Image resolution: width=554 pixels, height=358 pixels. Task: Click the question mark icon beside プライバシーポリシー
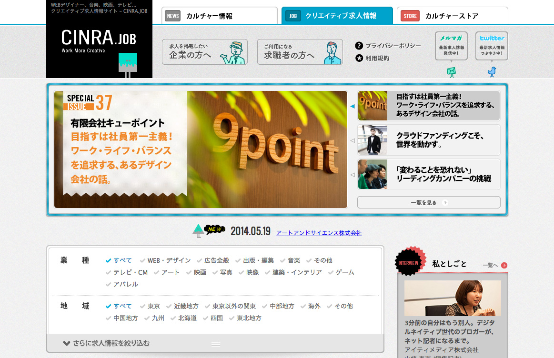[359, 46]
